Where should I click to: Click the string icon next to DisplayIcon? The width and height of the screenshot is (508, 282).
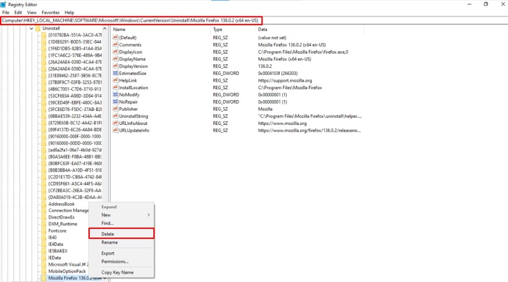pos(115,52)
